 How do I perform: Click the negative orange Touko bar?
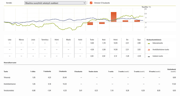click(90, 23)
